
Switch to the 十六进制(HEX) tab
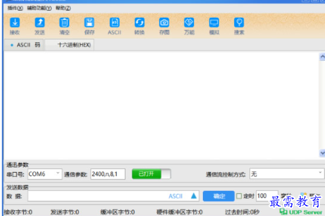[69, 45]
